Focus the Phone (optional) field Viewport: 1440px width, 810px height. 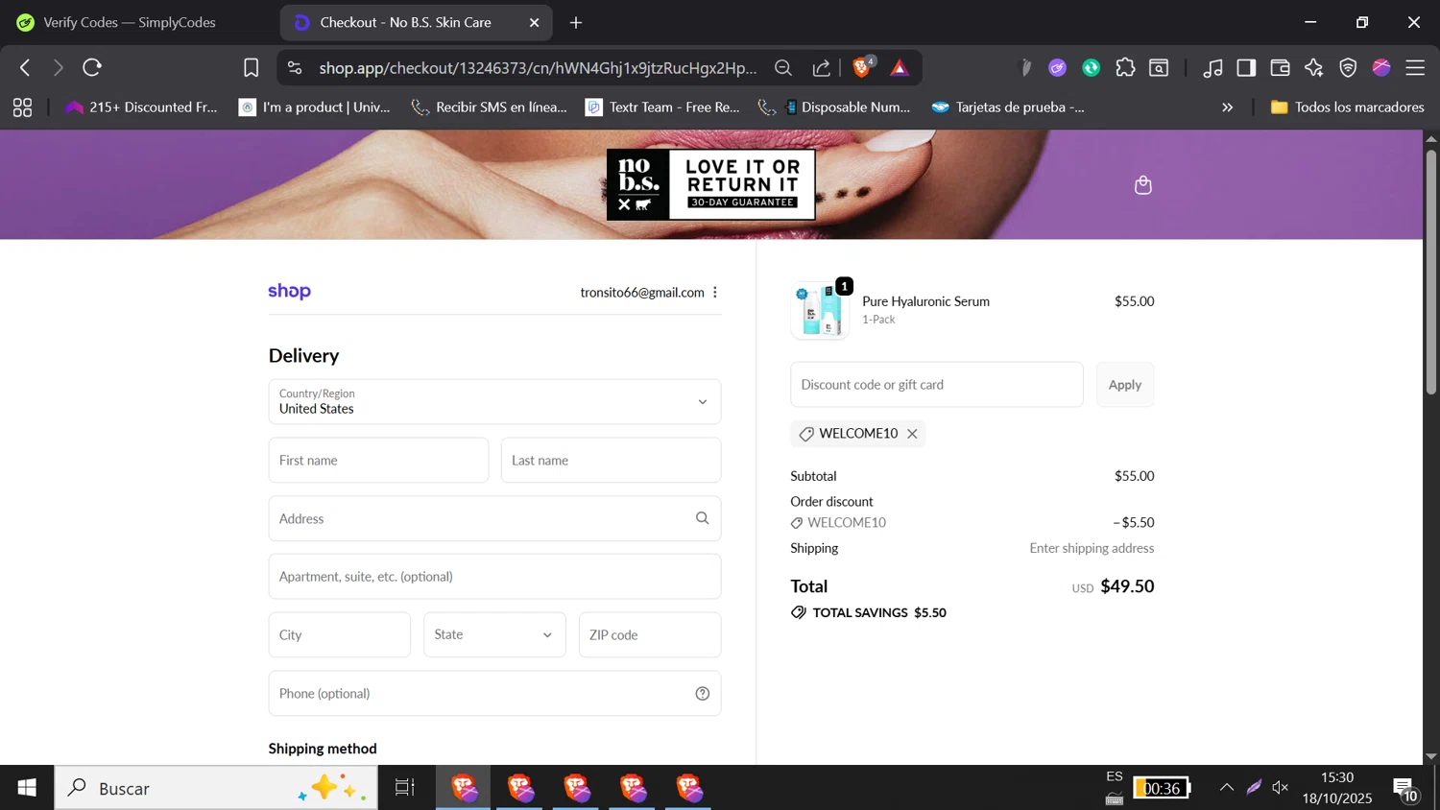494,693
